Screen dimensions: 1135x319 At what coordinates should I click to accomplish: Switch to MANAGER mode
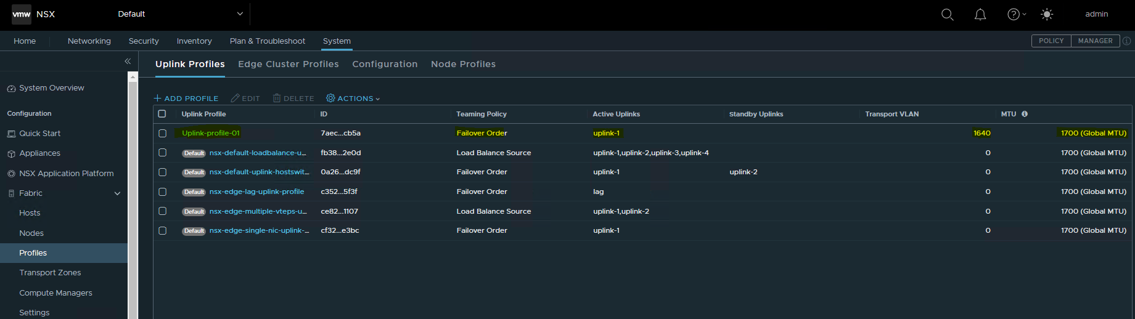click(x=1096, y=41)
